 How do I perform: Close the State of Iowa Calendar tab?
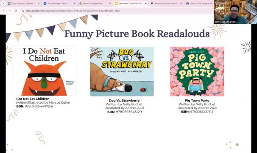[x=39, y=3]
